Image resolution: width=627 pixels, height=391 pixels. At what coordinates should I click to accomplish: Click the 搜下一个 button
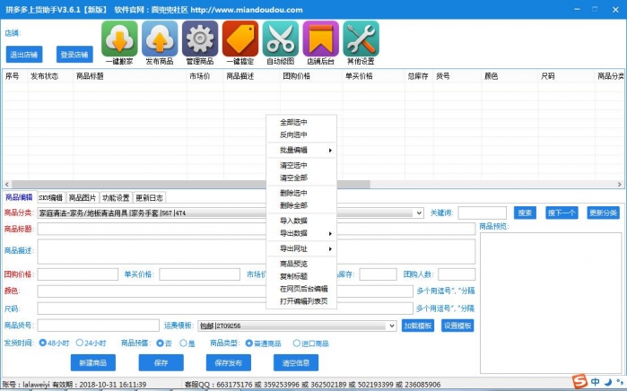point(562,213)
